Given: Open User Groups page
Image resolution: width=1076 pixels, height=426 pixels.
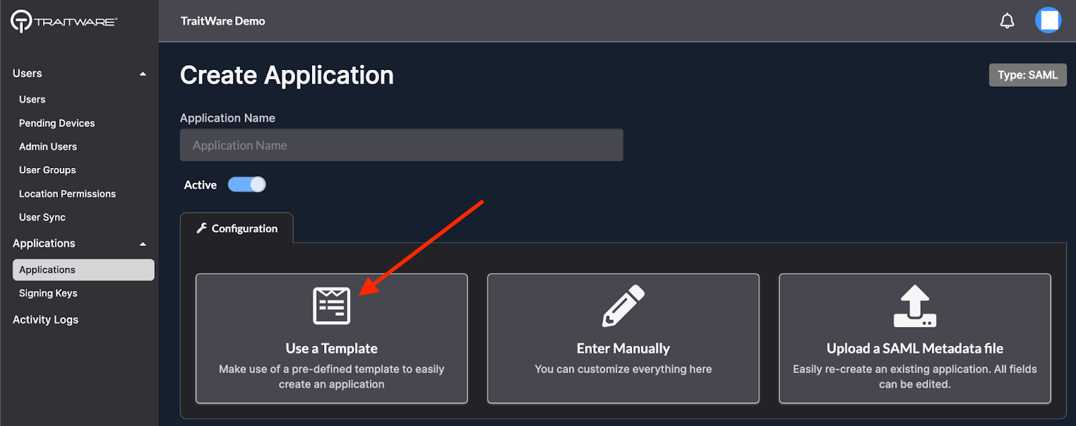Looking at the screenshot, I should (47, 170).
